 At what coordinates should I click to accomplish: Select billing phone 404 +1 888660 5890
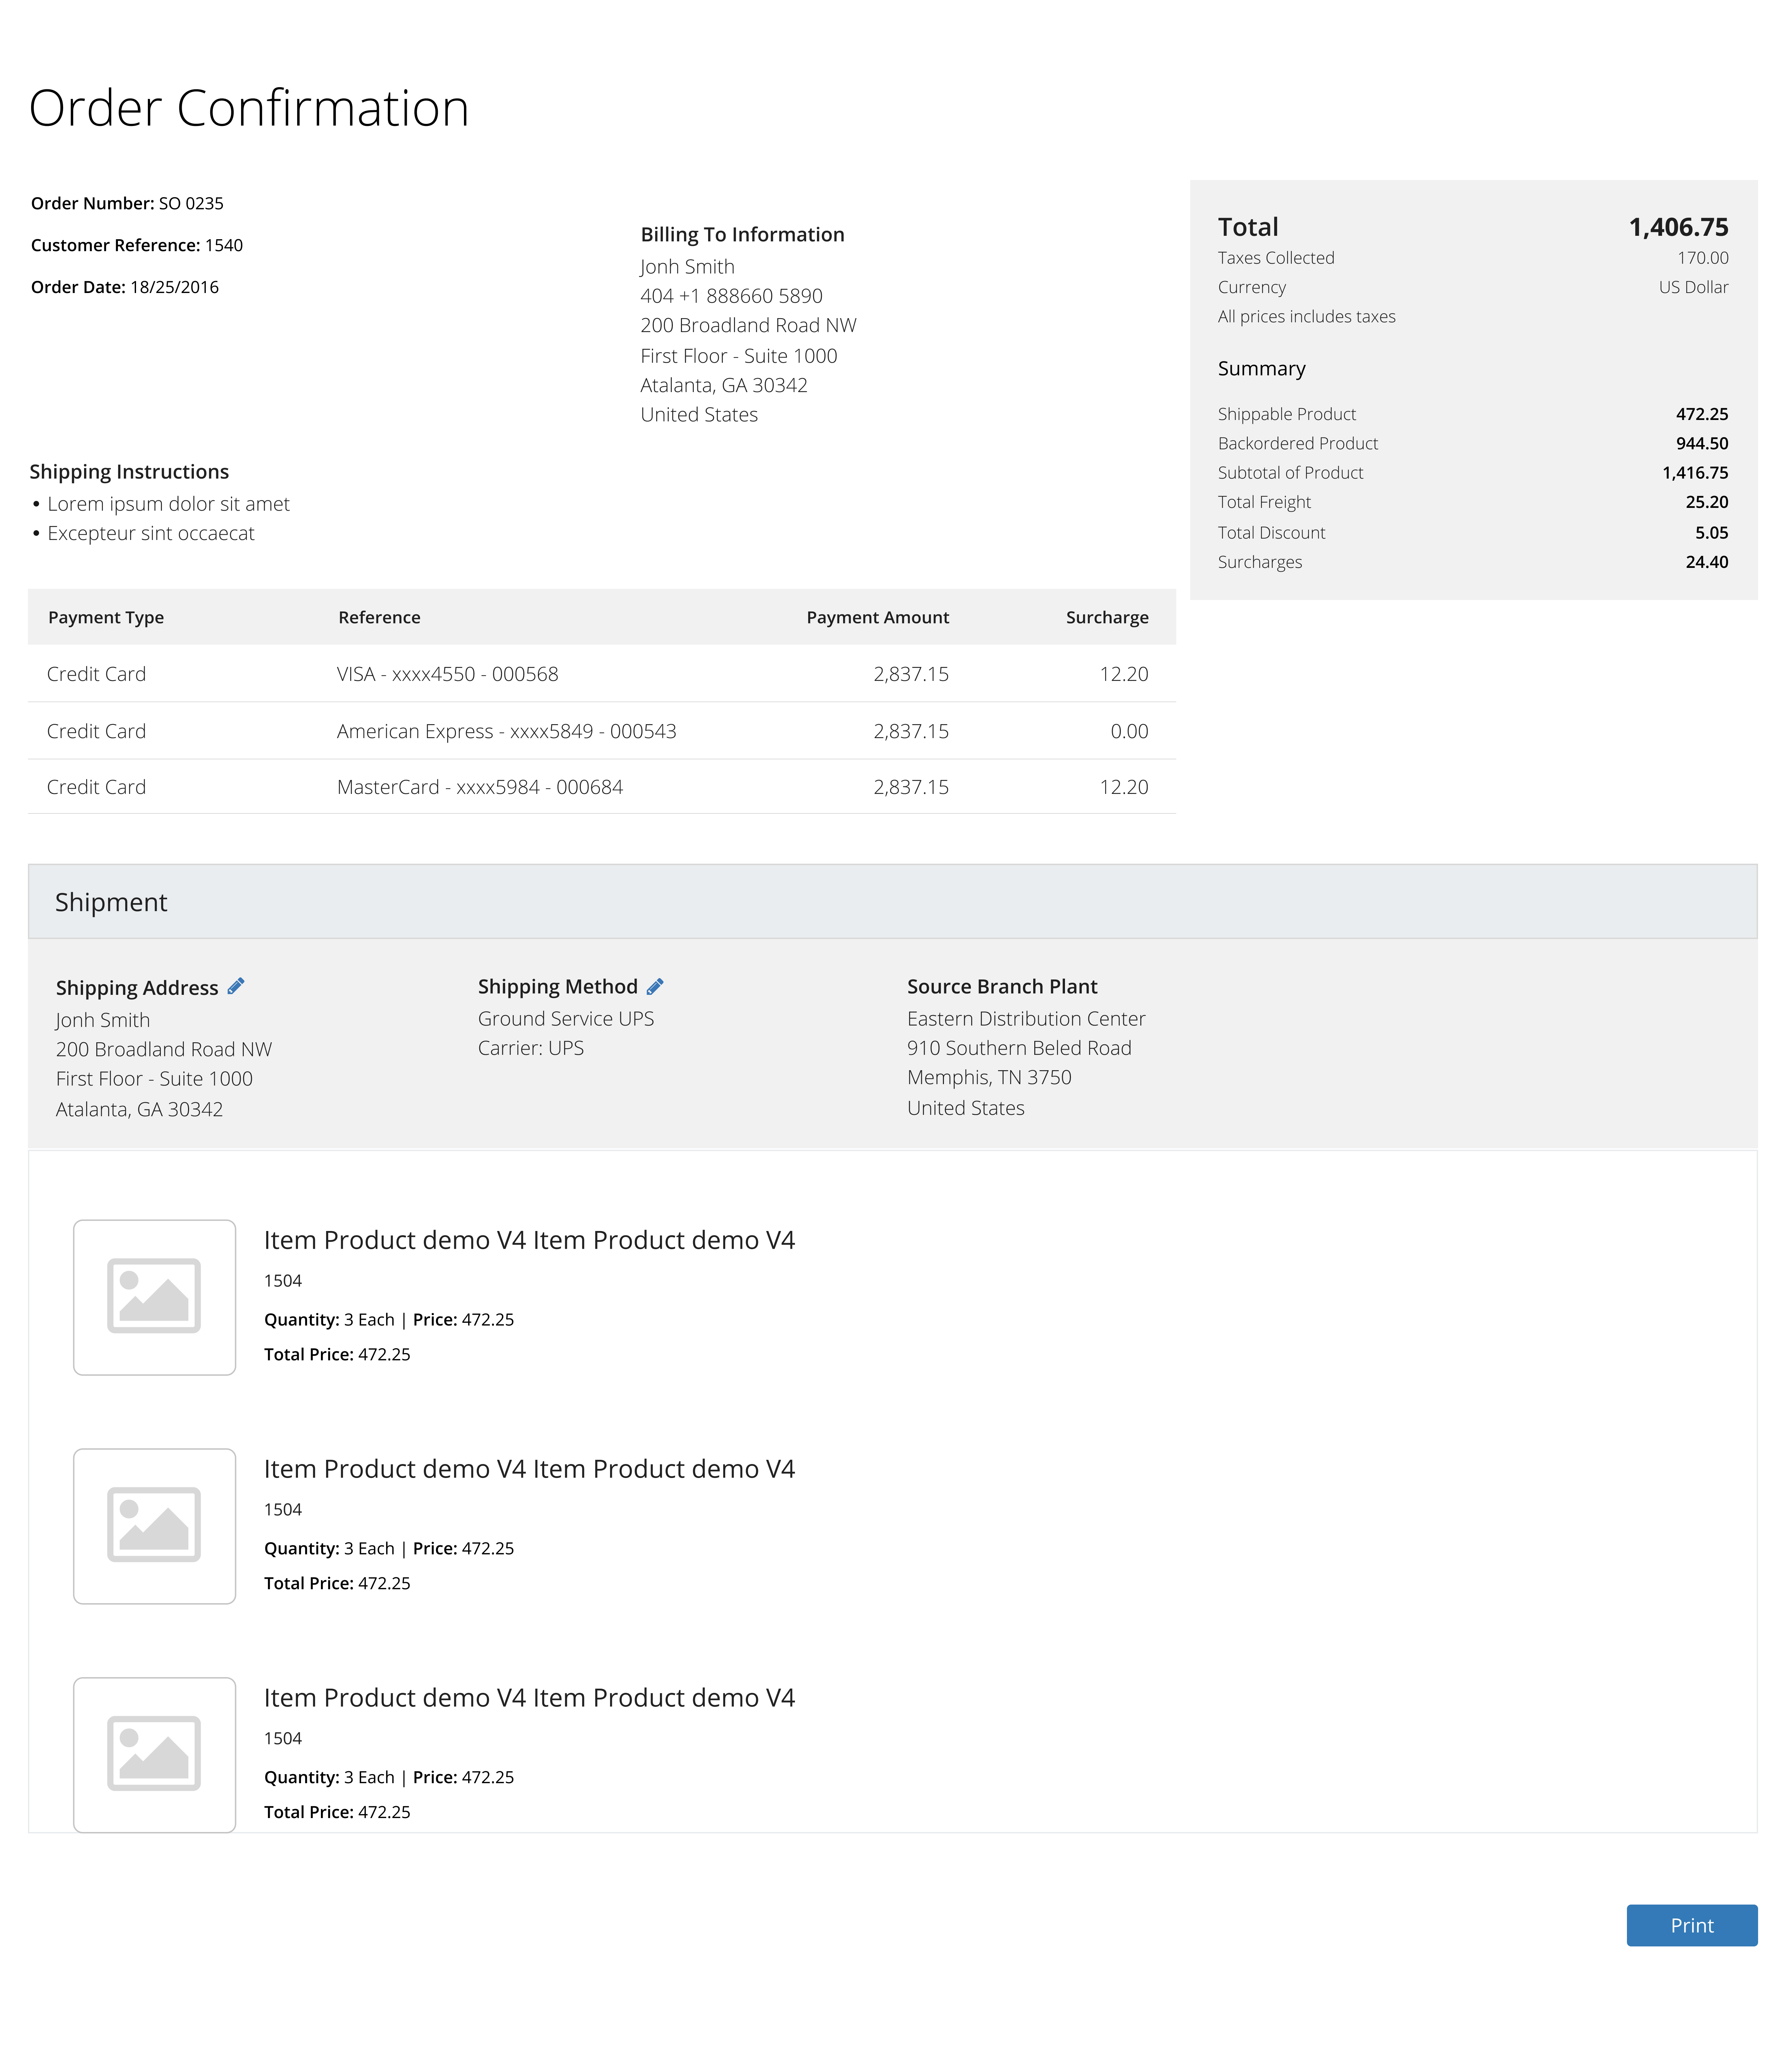click(731, 296)
